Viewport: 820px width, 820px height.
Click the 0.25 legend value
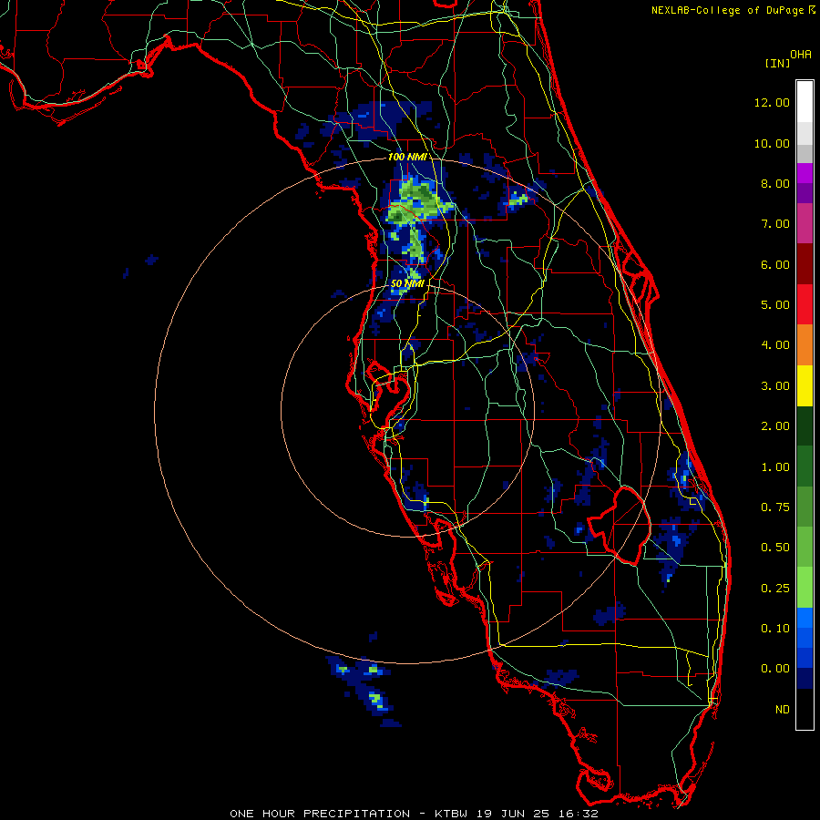775,589
